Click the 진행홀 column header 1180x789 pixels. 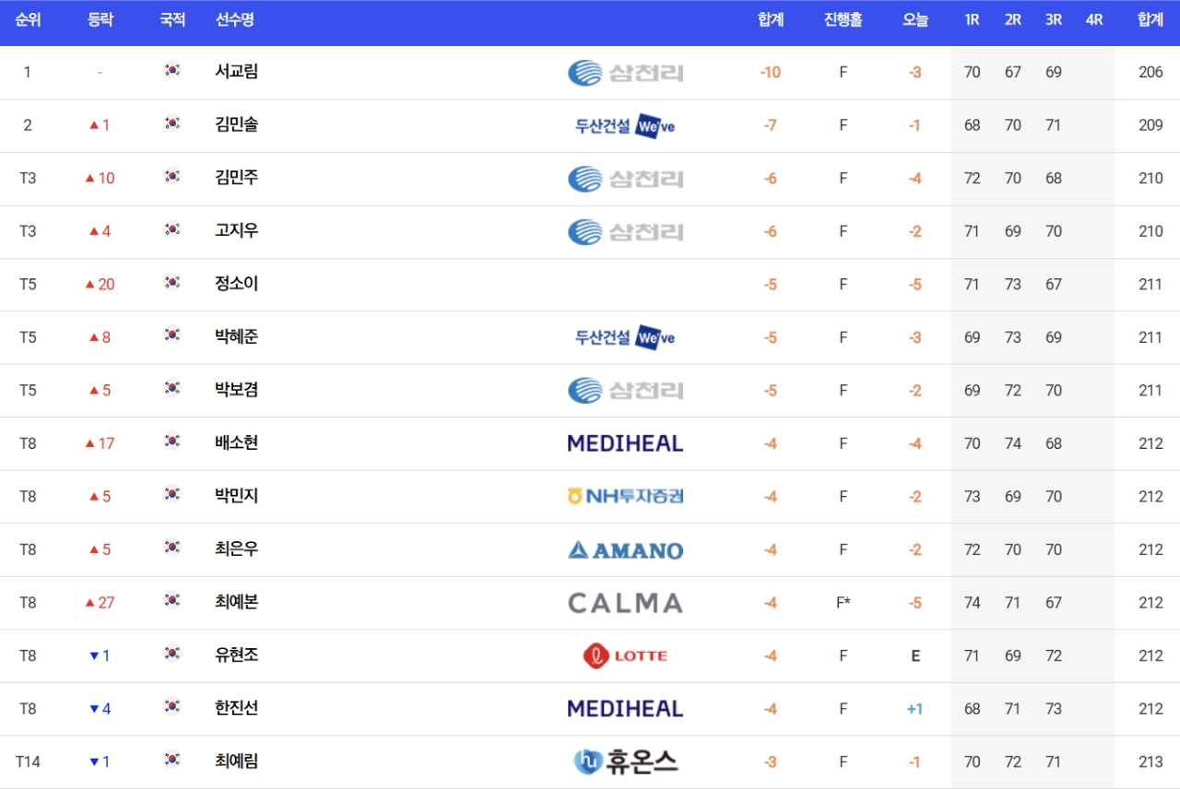click(843, 19)
